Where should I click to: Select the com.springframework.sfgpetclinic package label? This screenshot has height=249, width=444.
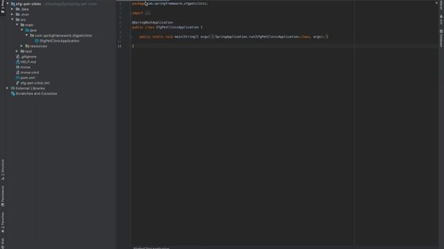(63, 35)
